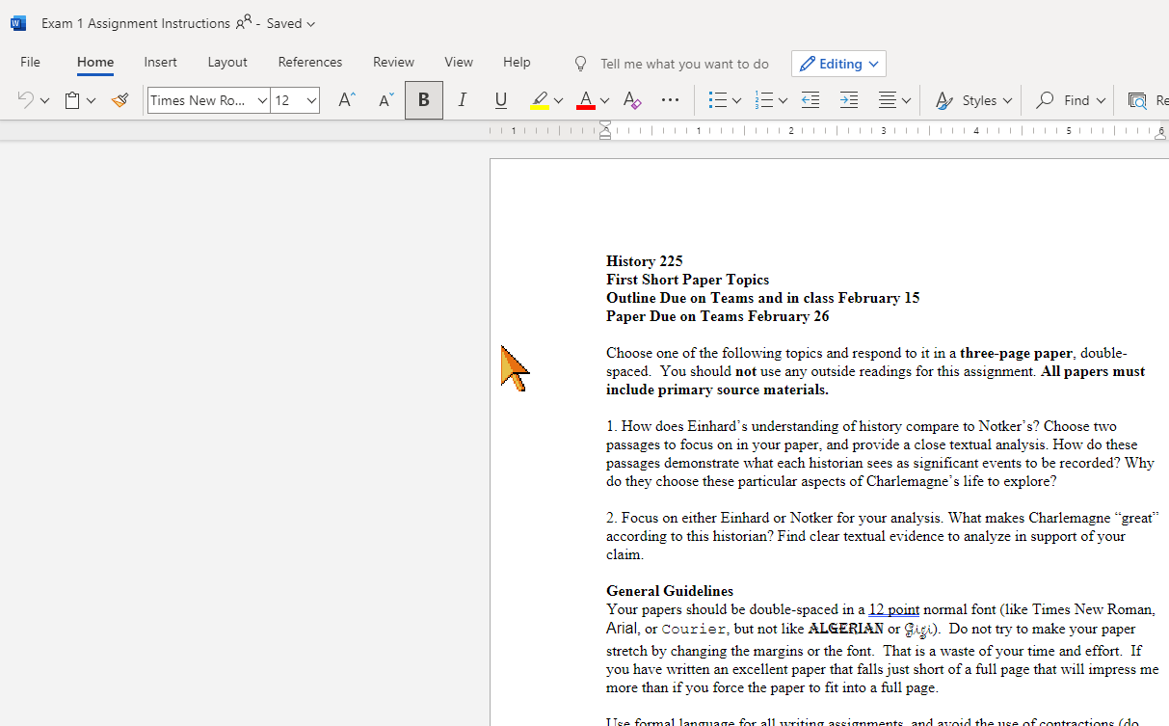Click the shared-with people icon by the title
Screen dimensions: 1169x726
(244, 21)
